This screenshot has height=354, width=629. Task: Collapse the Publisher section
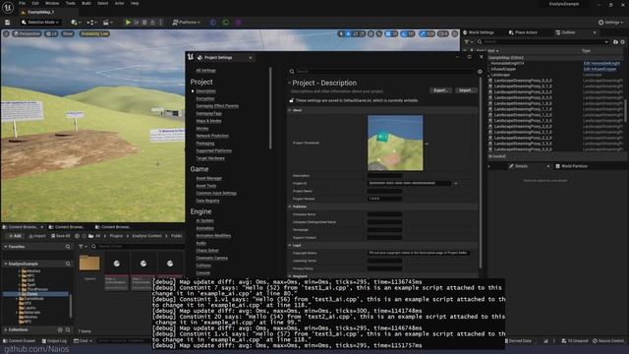coord(290,206)
